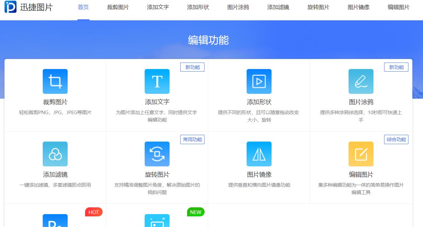Select the Ps icon in the HOT card
The height and width of the screenshot is (227, 423).
coord(55,222)
